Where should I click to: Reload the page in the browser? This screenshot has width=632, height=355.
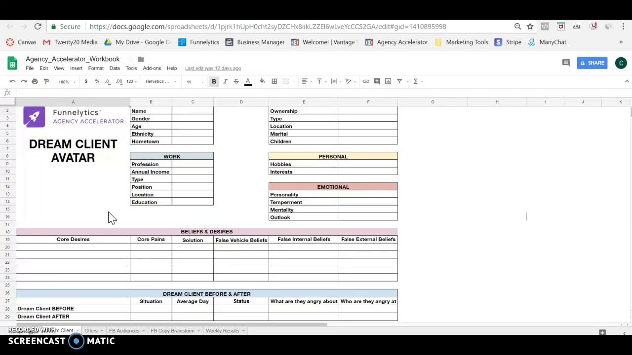coord(38,26)
